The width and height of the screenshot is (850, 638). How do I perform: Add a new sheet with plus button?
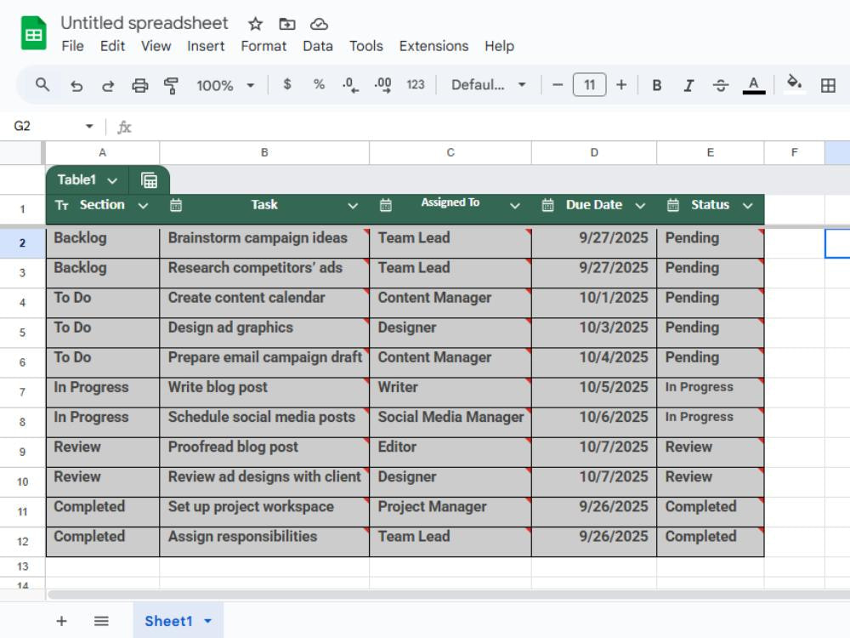62,621
